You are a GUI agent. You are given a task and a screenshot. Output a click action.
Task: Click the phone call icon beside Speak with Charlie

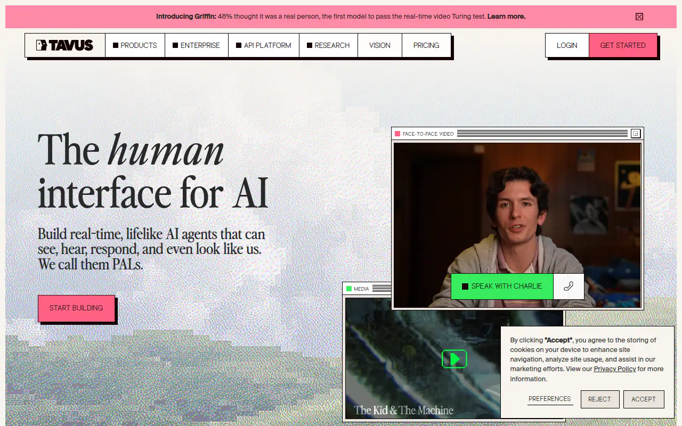(x=569, y=286)
